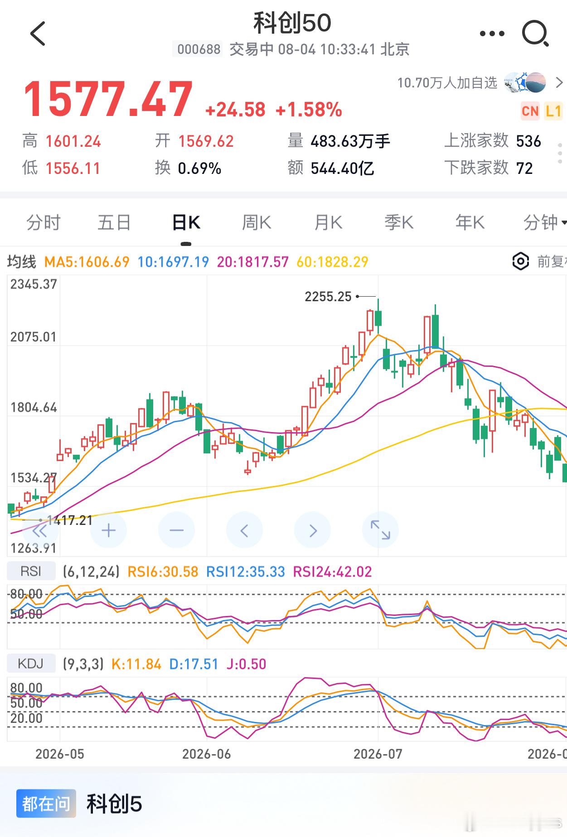
Task: Open vertical dots beside 上涨家数
Action: 560,154
